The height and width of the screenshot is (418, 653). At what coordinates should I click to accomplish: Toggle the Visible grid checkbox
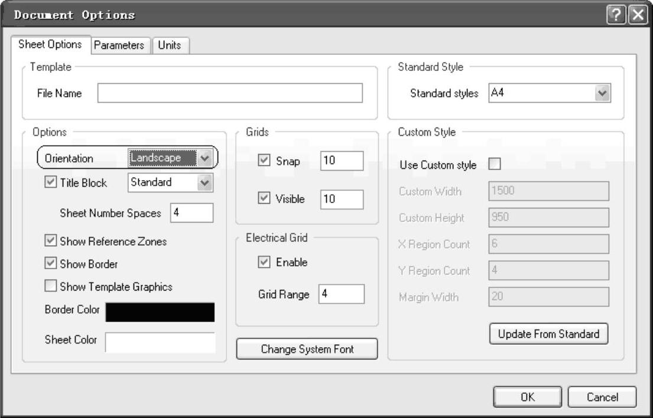(264, 199)
